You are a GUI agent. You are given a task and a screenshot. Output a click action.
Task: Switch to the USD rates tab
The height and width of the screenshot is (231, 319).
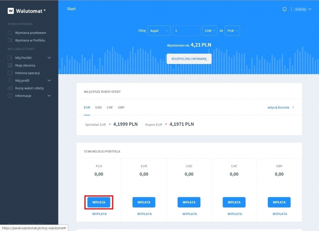(x=98, y=107)
